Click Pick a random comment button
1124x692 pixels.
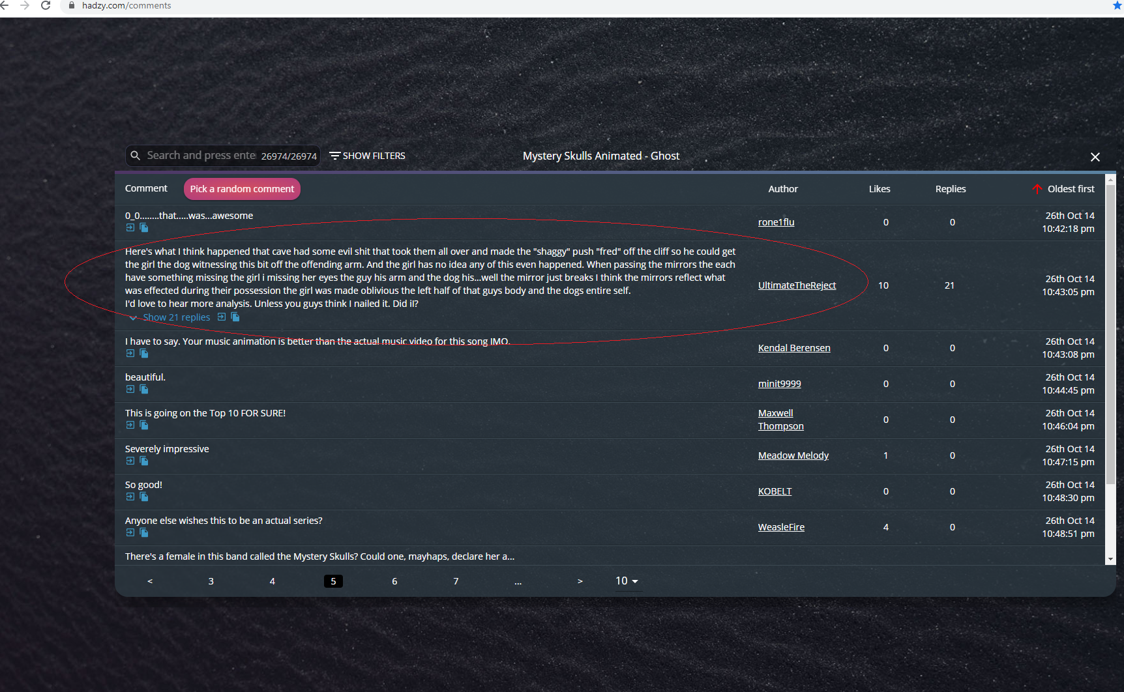[242, 189]
